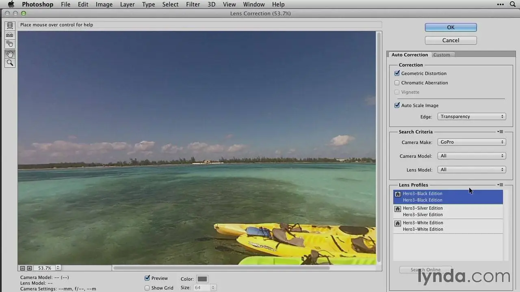The width and height of the screenshot is (520, 292).
Task: Switch to the Auto Correction tab
Action: (x=409, y=55)
